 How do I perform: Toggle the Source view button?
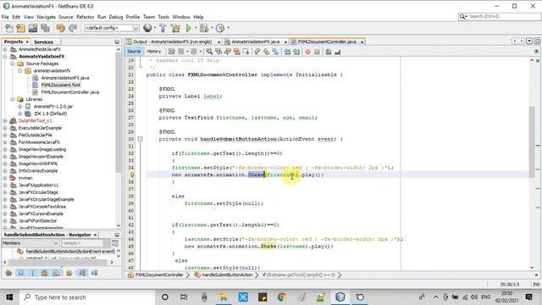click(x=134, y=52)
